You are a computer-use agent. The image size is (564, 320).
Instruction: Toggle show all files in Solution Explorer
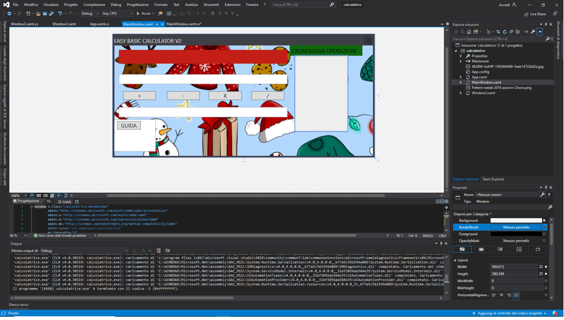518,32
